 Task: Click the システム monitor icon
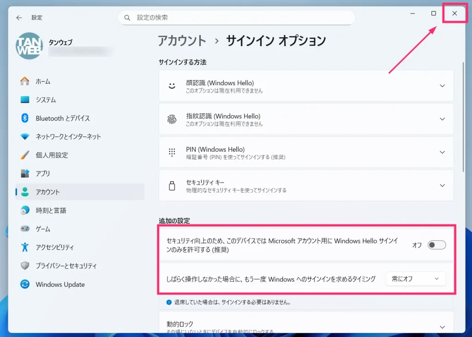[x=25, y=100]
